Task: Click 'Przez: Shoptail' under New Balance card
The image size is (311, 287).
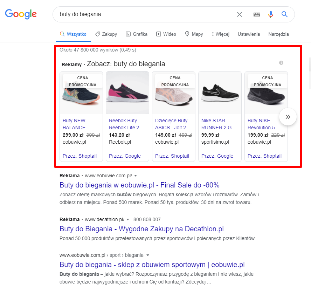Action: (x=80, y=156)
